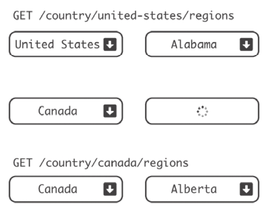The image size is (268, 209).
Task: Click the GET /country/united-states/regions request text
Action: point(123,16)
